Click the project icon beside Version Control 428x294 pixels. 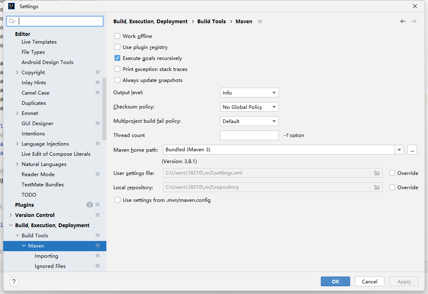97,215
